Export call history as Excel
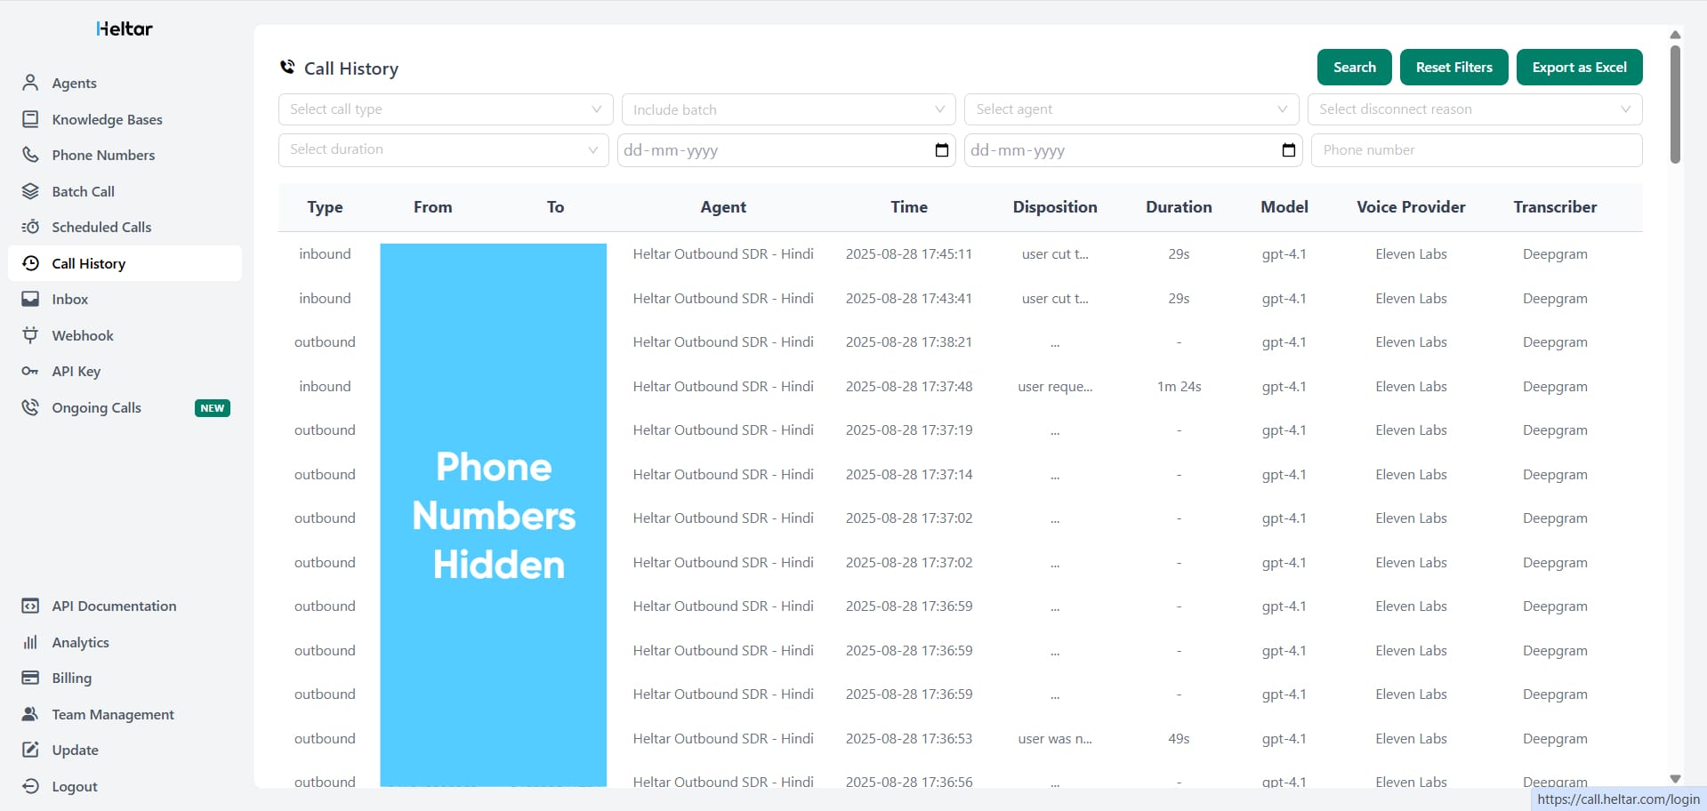The height and width of the screenshot is (811, 1707). coord(1579,67)
